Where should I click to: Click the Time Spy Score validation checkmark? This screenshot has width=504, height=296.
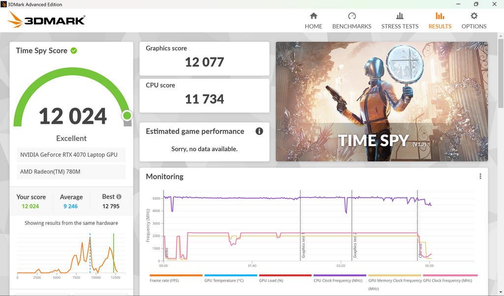tap(74, 51)
